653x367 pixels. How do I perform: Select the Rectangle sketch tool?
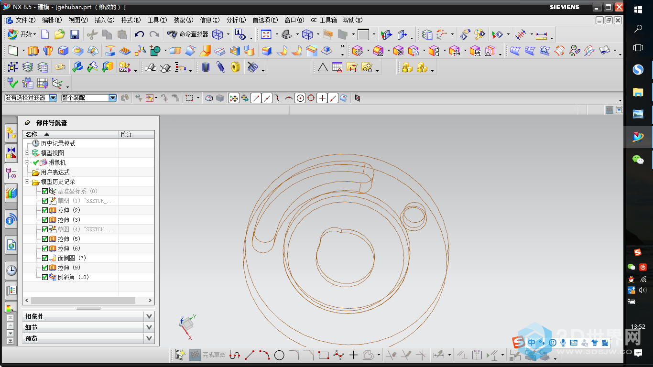click(324, 355)
